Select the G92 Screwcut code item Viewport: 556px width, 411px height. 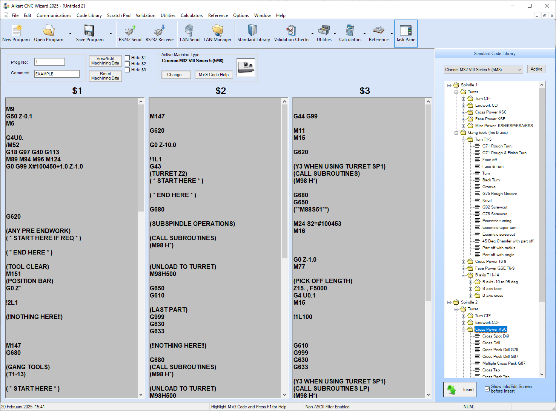[495, 207]
